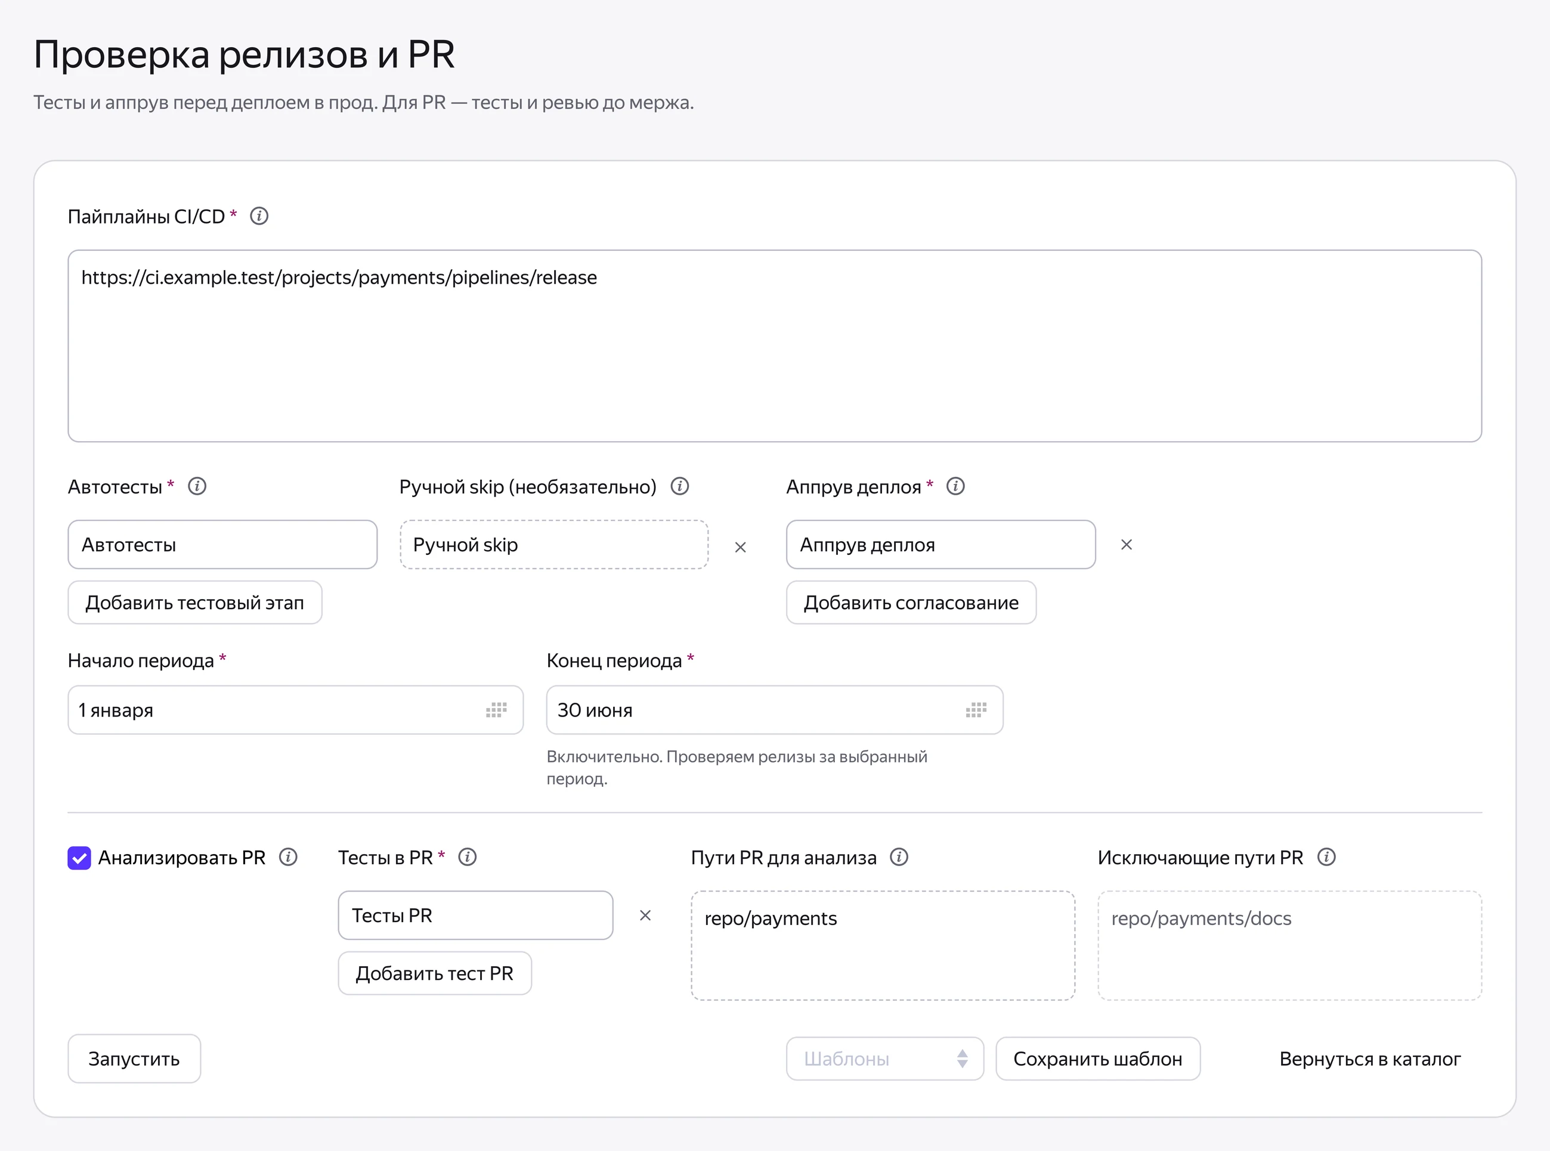Focus the repo/payments paths text area
The width and height of the screenshot is (1550, 1151).
(x=883, y=945)
